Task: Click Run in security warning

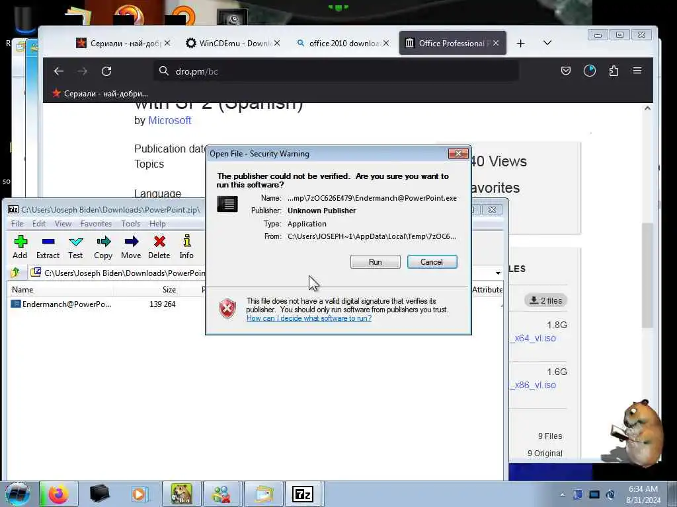Action: click(376, 261)
